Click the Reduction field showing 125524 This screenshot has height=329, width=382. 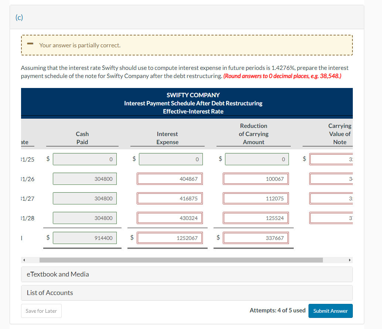[256, 218]
